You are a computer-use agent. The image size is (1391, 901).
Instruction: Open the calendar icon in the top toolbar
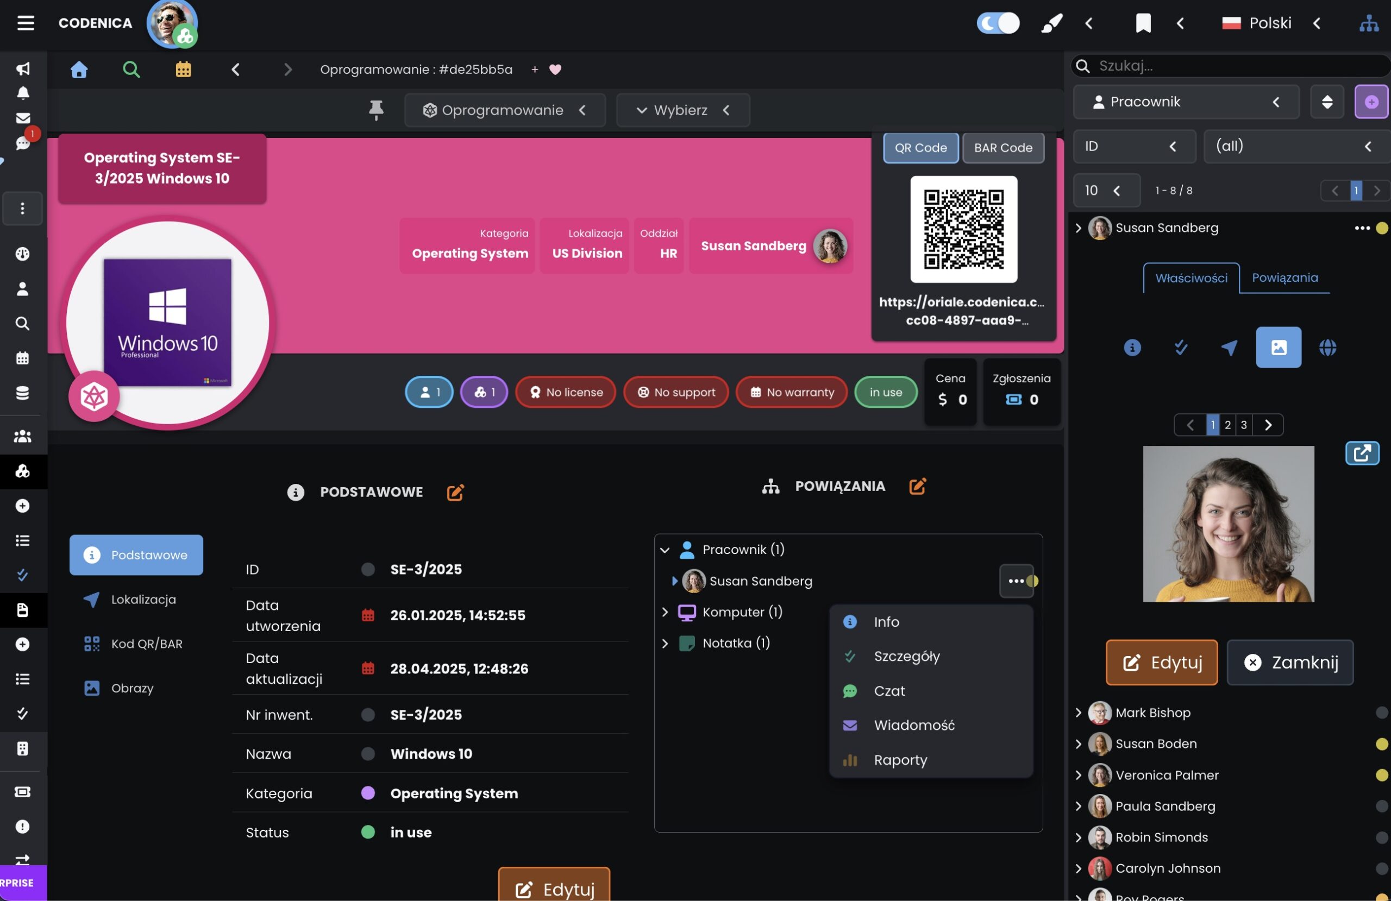pyautogui.click(x=184, y=70)
